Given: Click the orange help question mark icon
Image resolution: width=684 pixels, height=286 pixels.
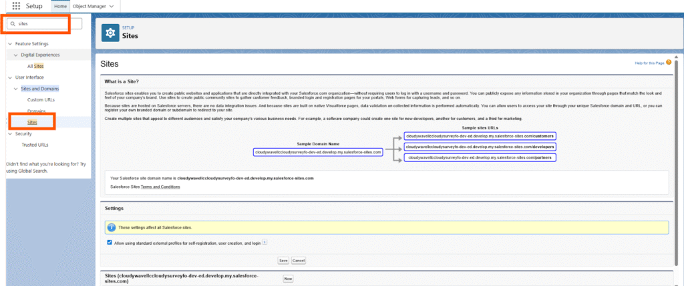Looking at the screenshot, I should (669, 62).
